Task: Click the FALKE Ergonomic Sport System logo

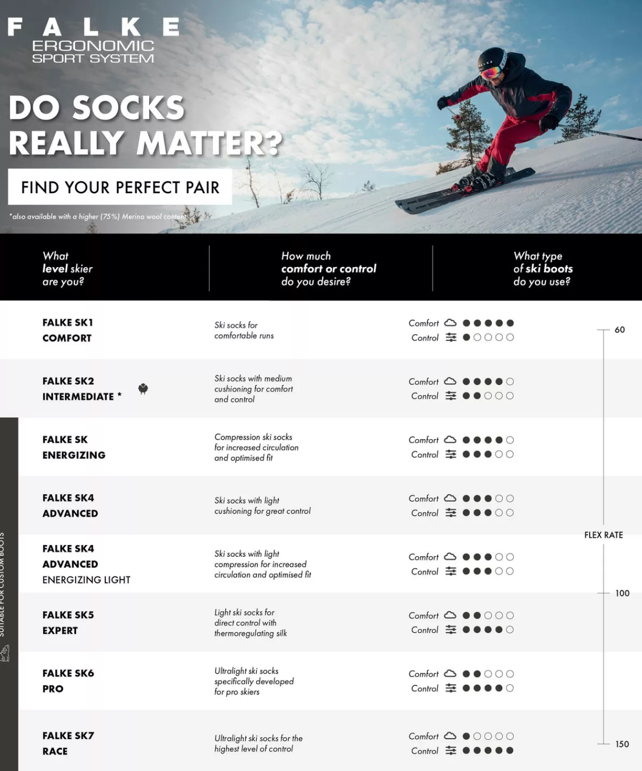Action: (93, 41)
